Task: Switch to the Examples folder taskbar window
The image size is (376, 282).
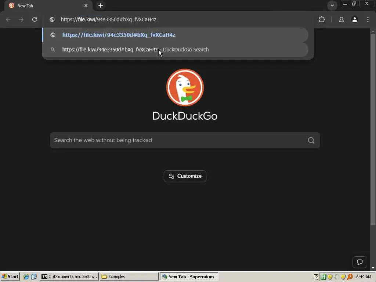Action: (129, 276)
